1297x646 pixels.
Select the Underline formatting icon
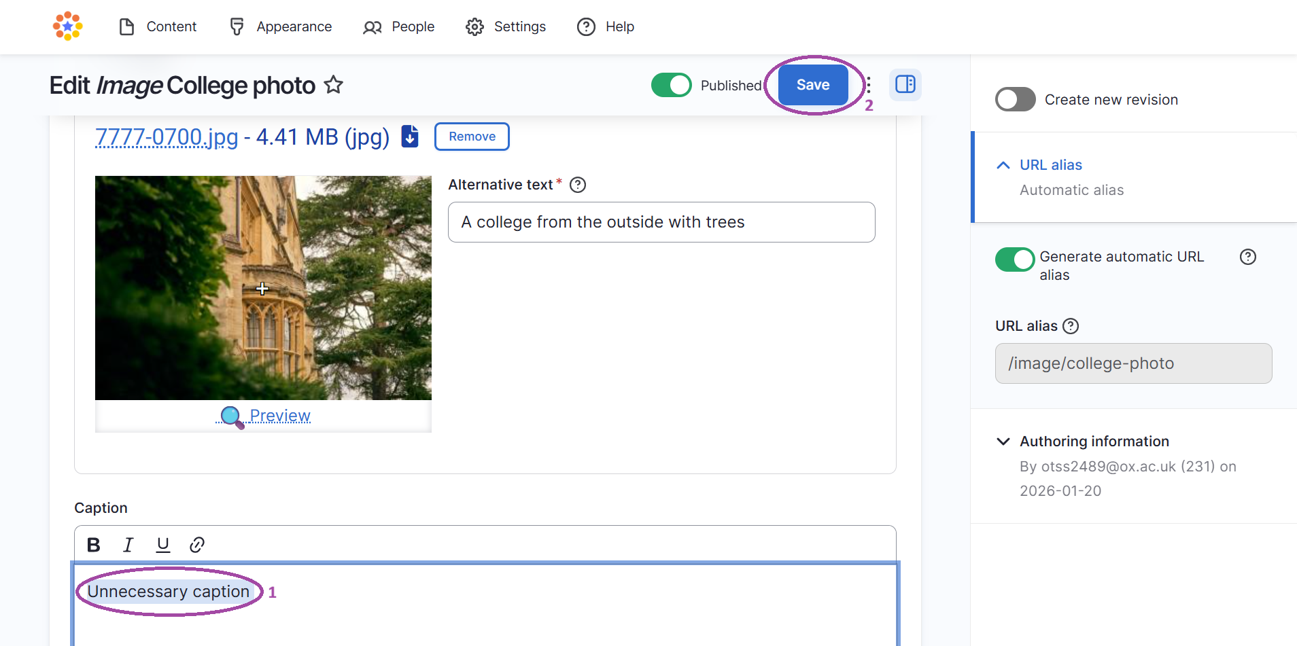tap(162, 544)
